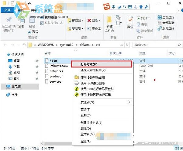Click the Copy icon in ribbon
Viewport: 183px width, 151px height.
21,20
